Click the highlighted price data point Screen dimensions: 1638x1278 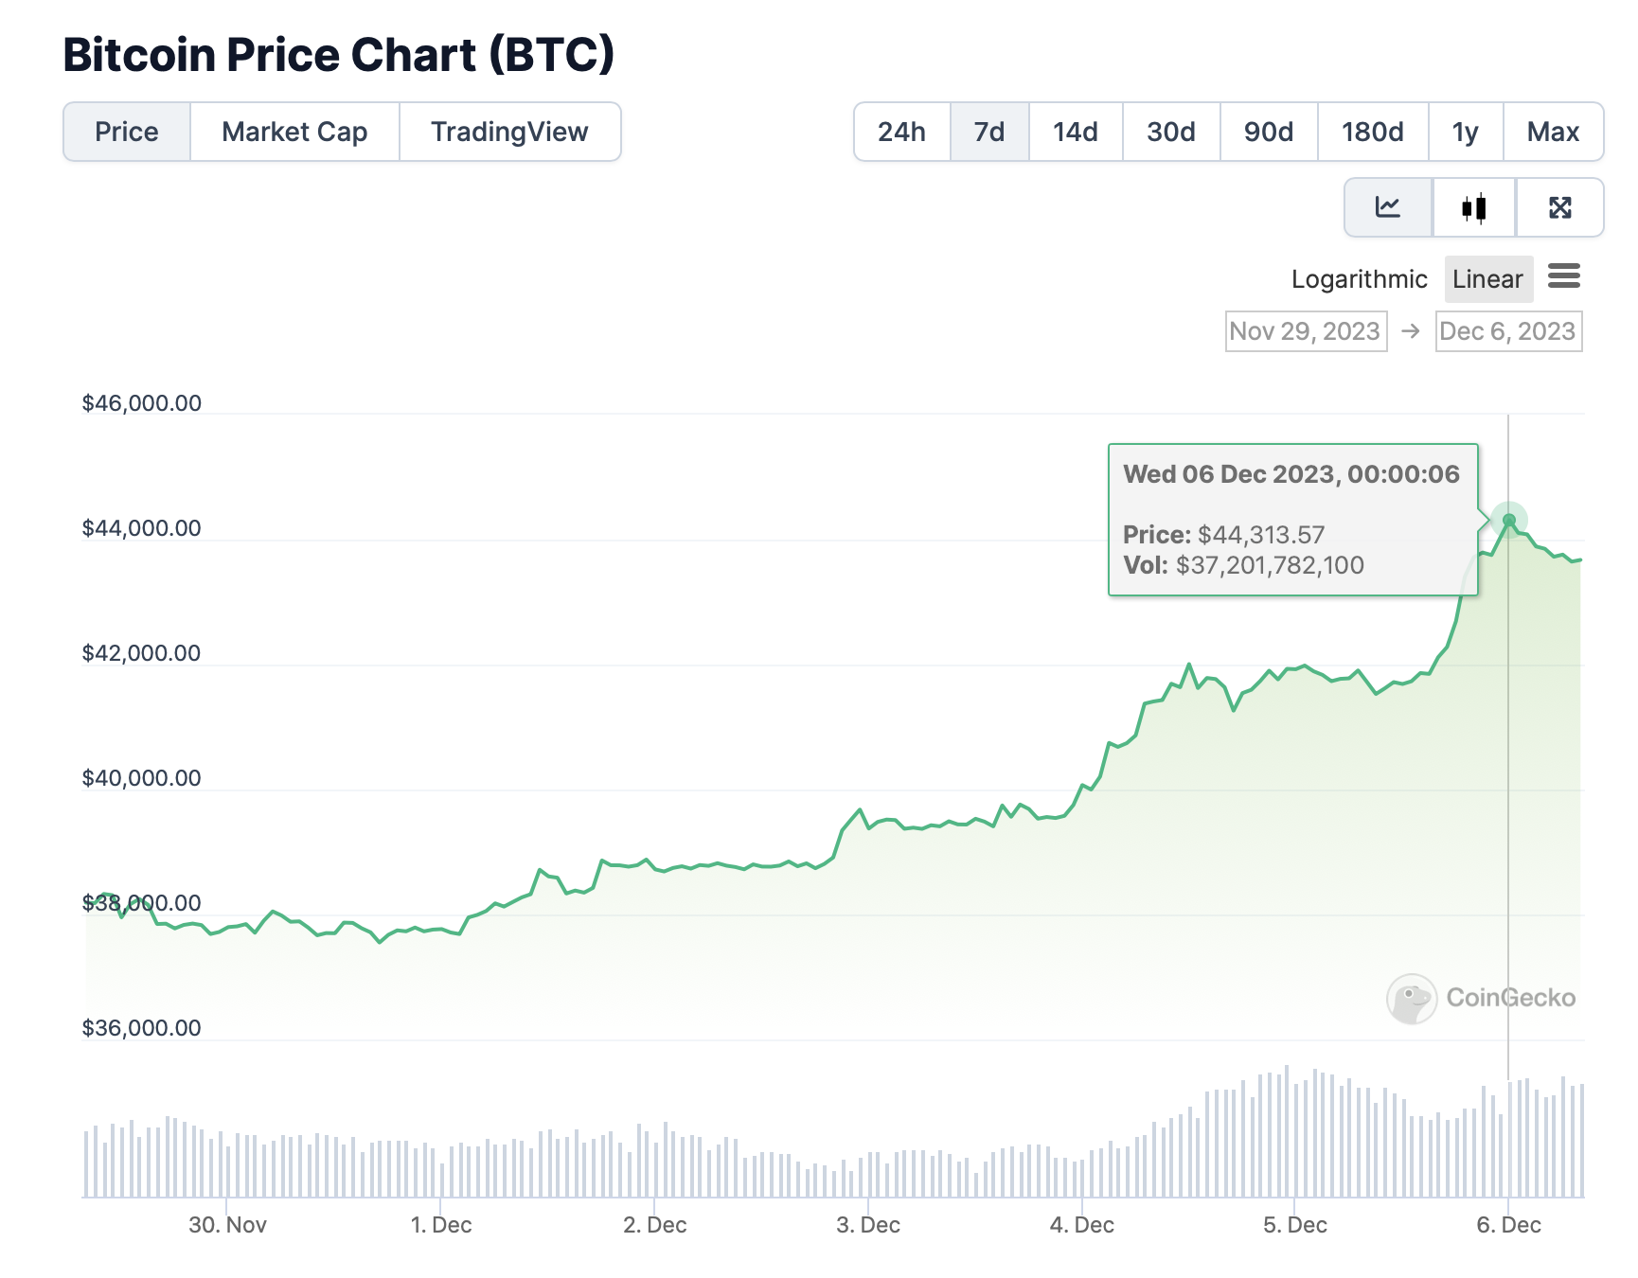click(x=1509, y=520)
